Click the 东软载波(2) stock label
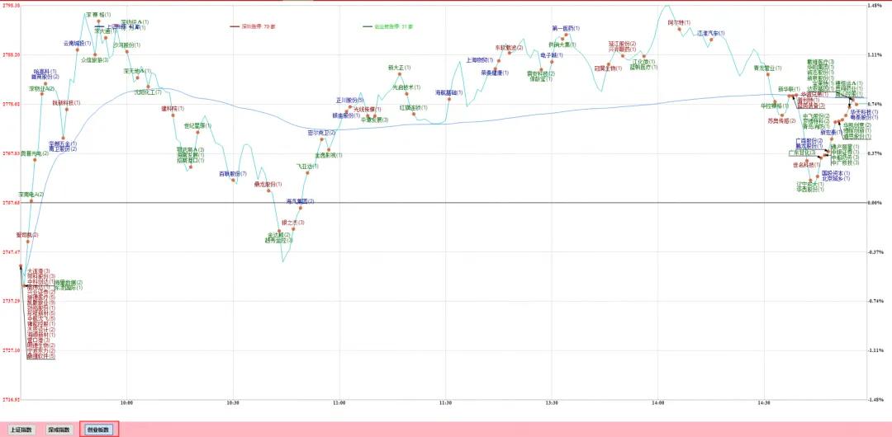 [x=509, y=47]
